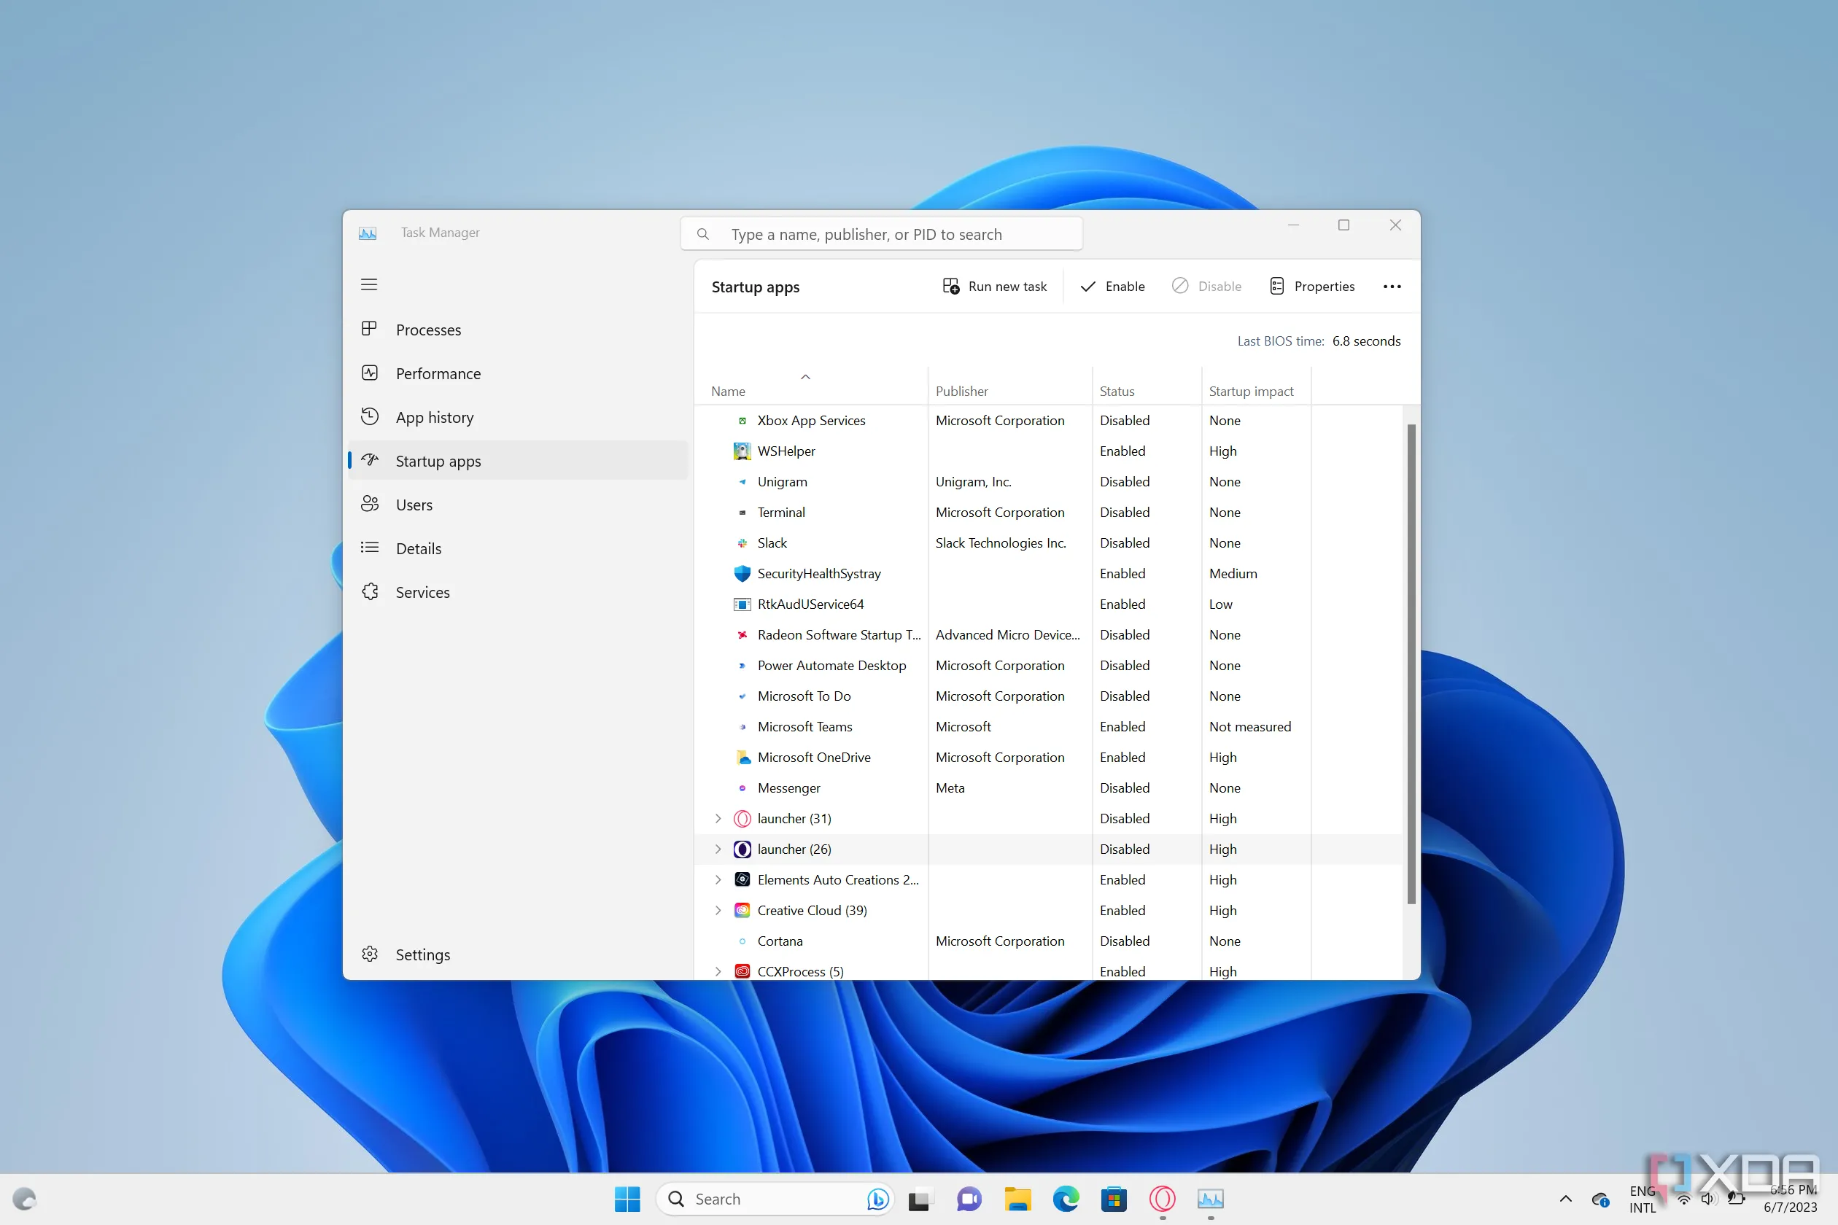1838x1225 pixels.
Task: Open the Users page
Action: pyautogui.click(x=414, y=504)
